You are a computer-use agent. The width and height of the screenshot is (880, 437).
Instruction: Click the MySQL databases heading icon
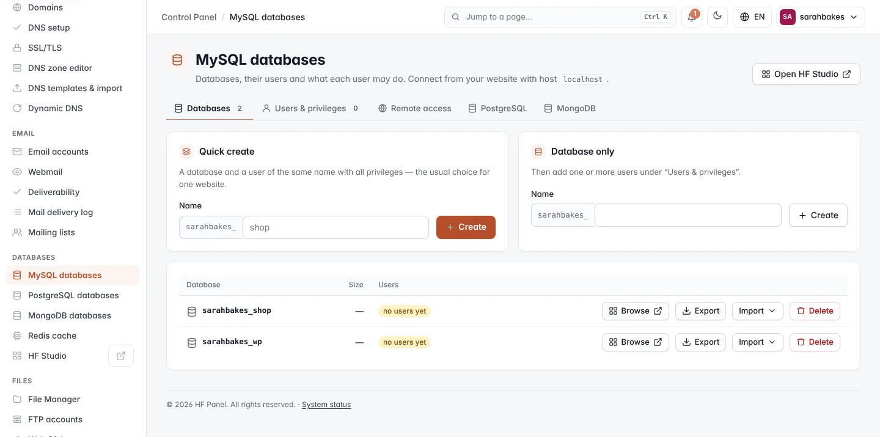(x=177, y=60)
